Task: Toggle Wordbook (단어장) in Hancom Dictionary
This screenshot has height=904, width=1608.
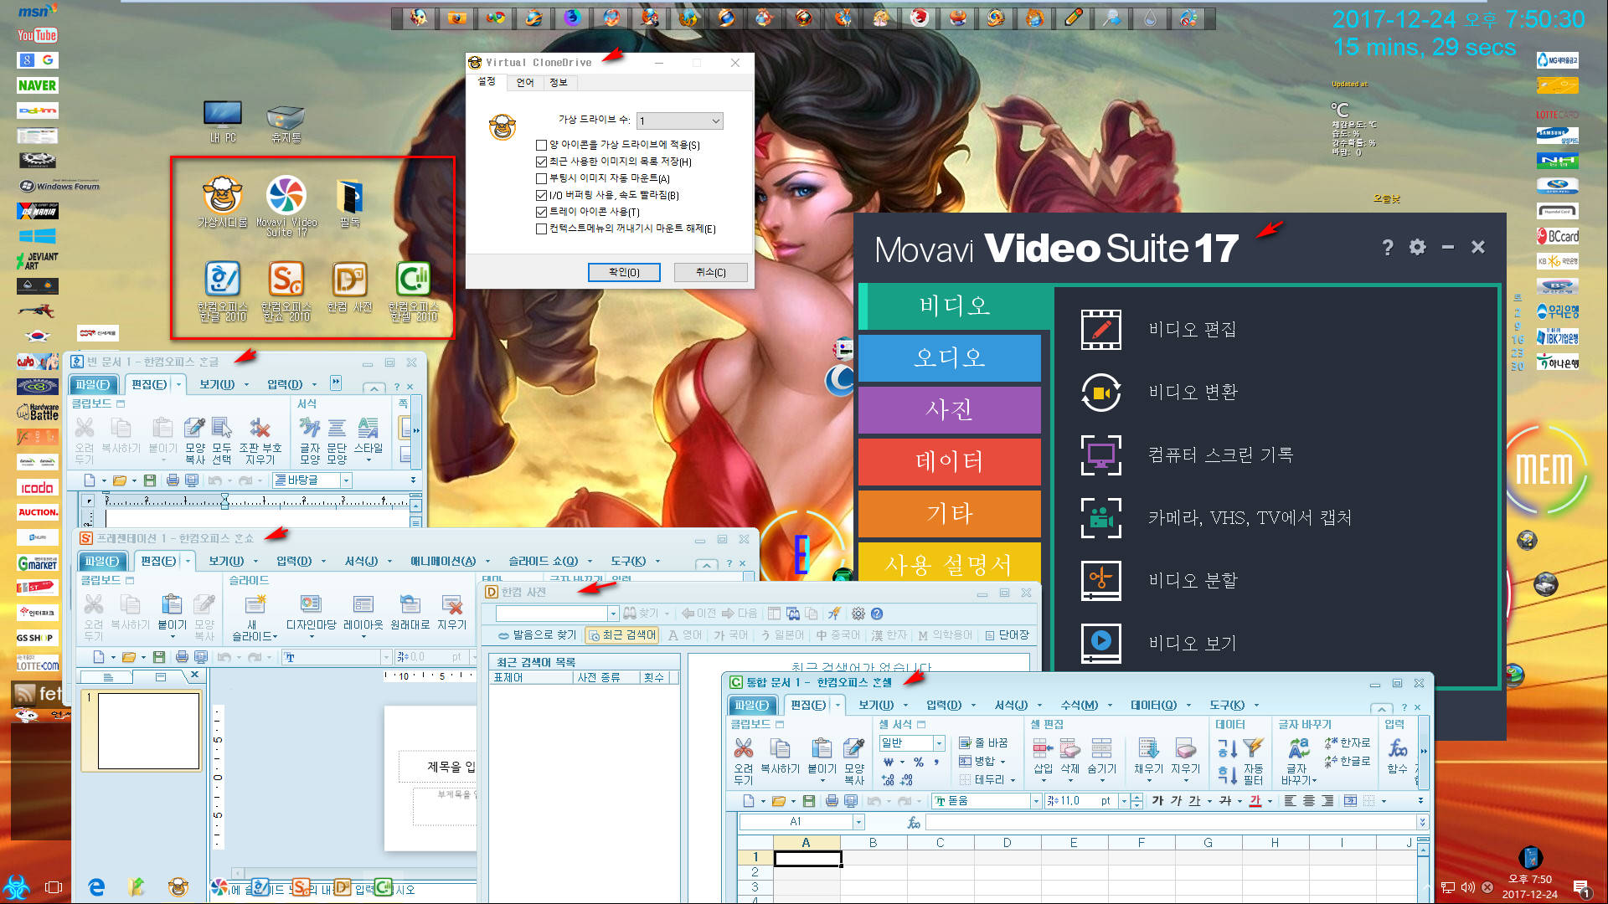Action: [1007, 635]
